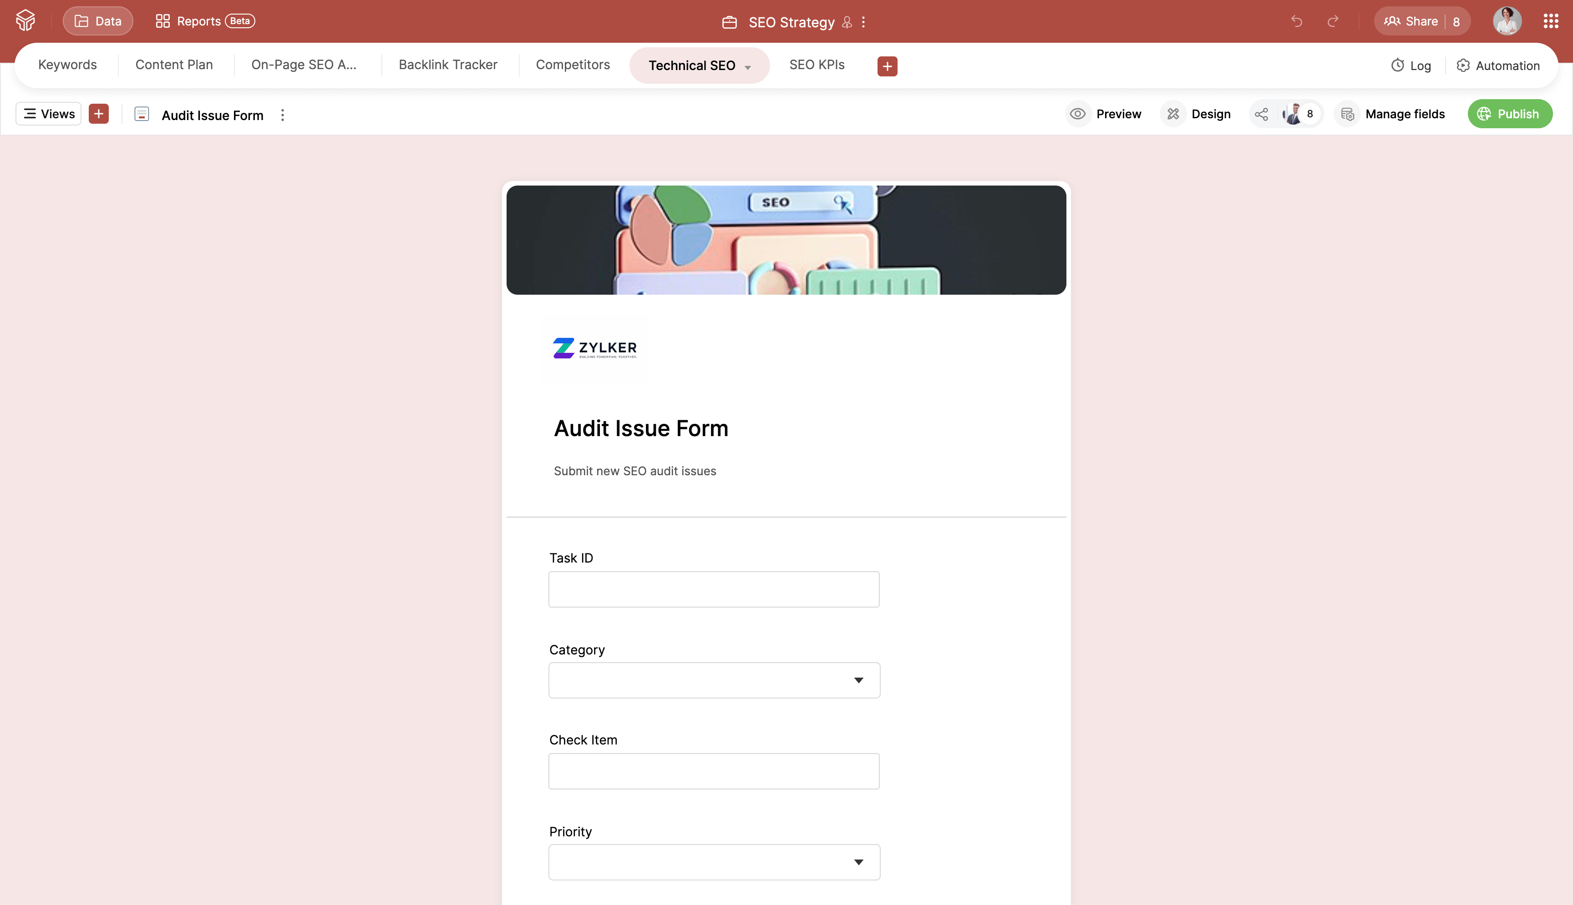The height and width of the screenshot is (905, 1573).
Task: Open the Backlink Tracker tab
Action: pos(448,65)
